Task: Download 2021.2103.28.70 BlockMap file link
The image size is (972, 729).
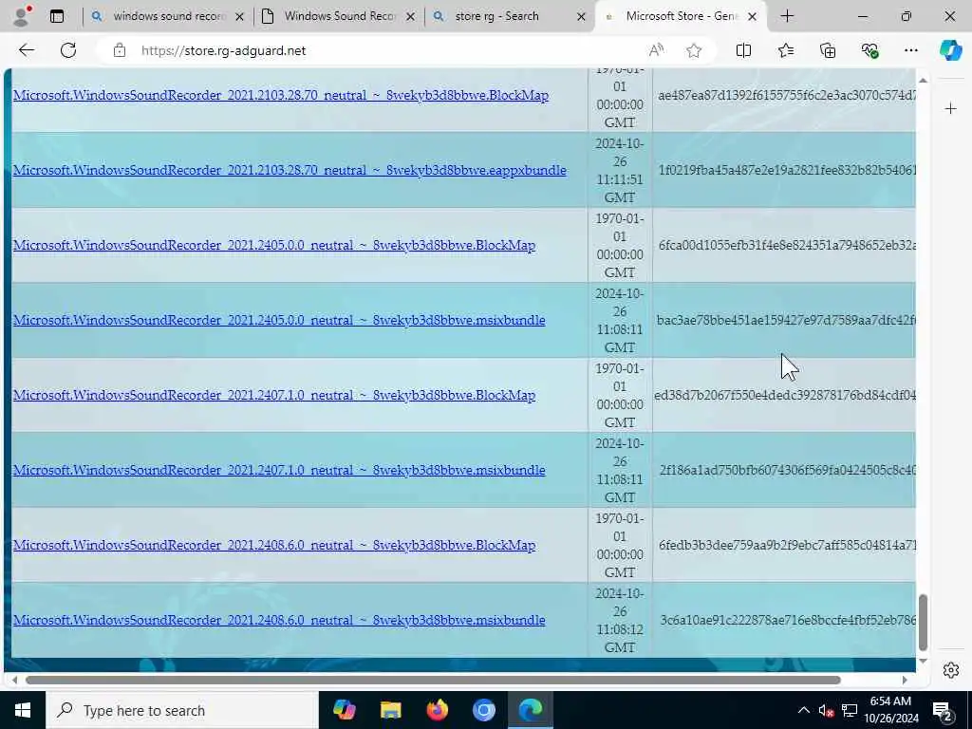Action: click(281, 95)
